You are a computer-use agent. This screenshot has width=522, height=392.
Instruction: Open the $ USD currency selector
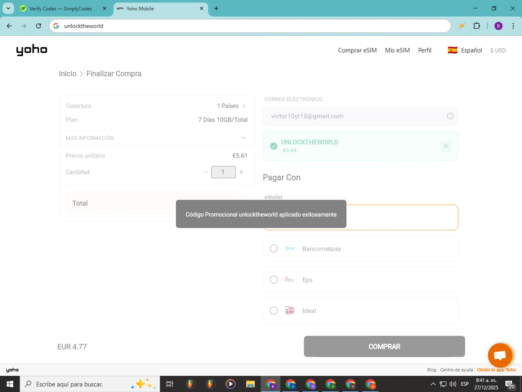point(498,51)
